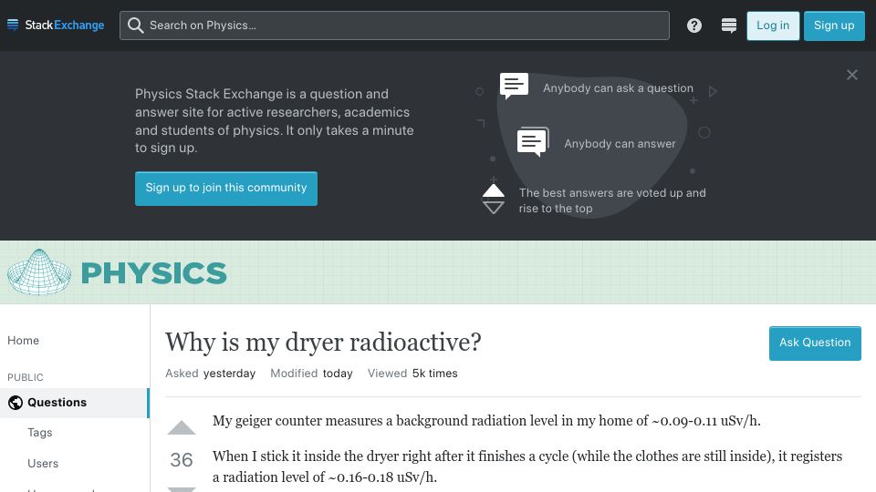Viewport: 876px width, 492px height.
Task: Click Sign up to join this community
Action: pos(226,189)
